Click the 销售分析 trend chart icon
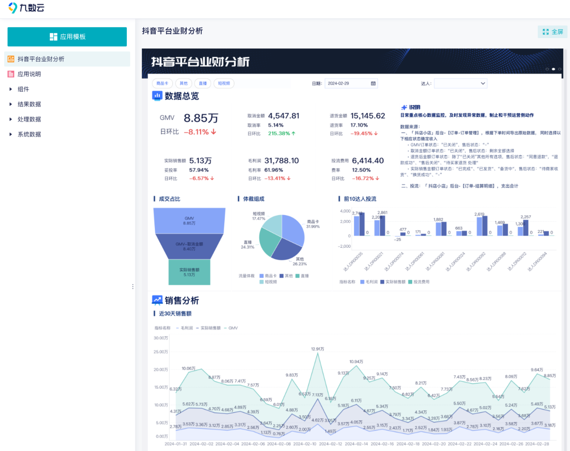This screenshot has width=570, height=451. pyautogui.click(x=157, y=300)
